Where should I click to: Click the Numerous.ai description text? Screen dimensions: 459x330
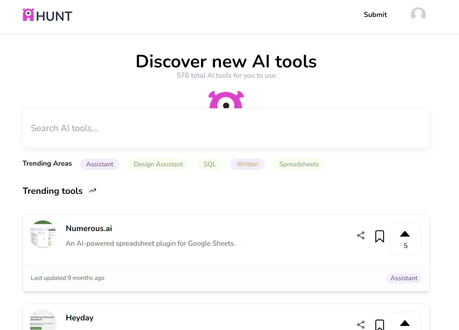(151, 243)
